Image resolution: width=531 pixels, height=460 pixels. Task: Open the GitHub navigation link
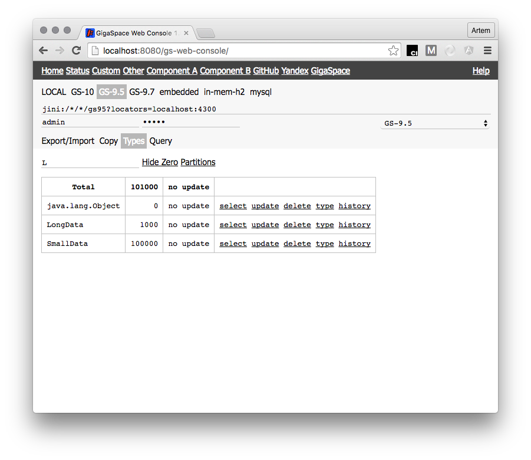[x=266, y=71]
